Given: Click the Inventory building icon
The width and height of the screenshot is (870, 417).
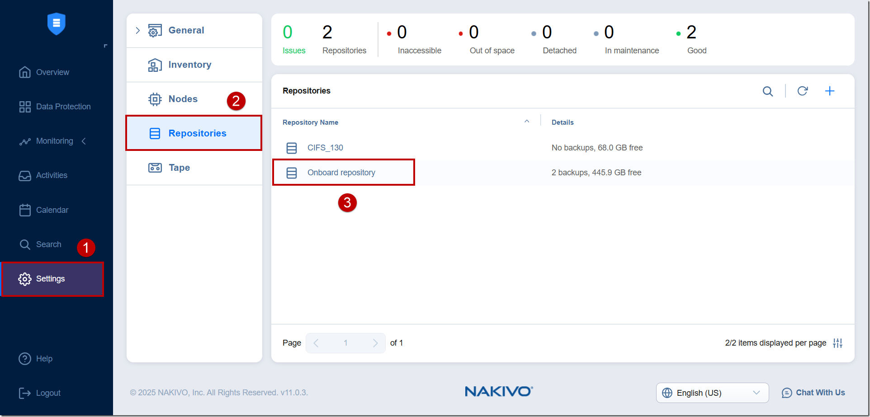Looking at the screenshot, I should (x=155, y=65).
